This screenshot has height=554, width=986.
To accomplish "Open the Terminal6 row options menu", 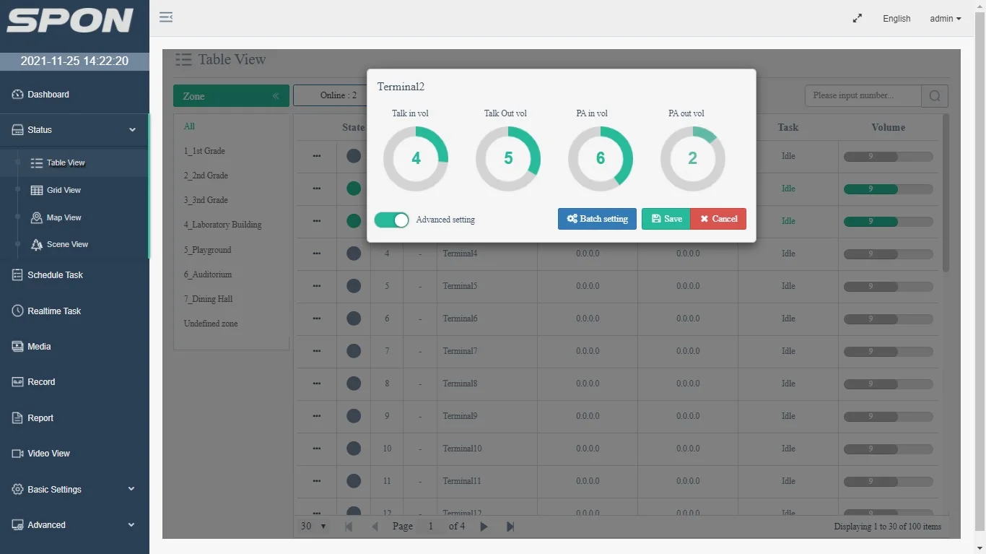I will point(316,319).
